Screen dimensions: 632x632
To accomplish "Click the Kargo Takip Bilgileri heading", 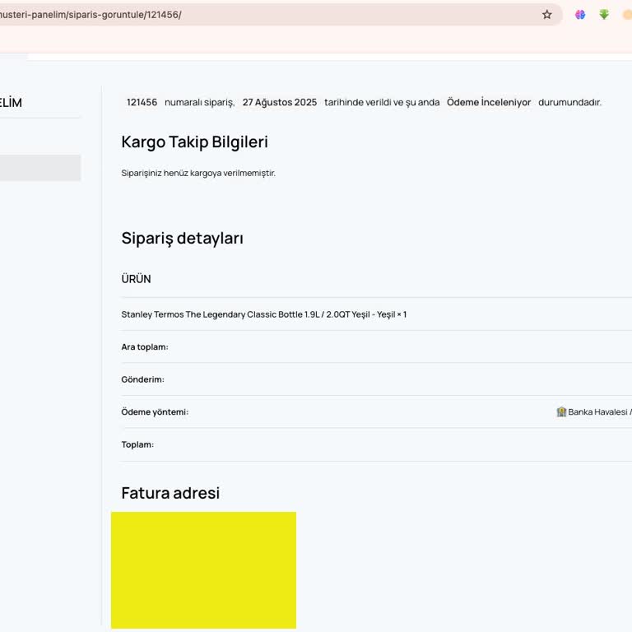I will [195, 142].
